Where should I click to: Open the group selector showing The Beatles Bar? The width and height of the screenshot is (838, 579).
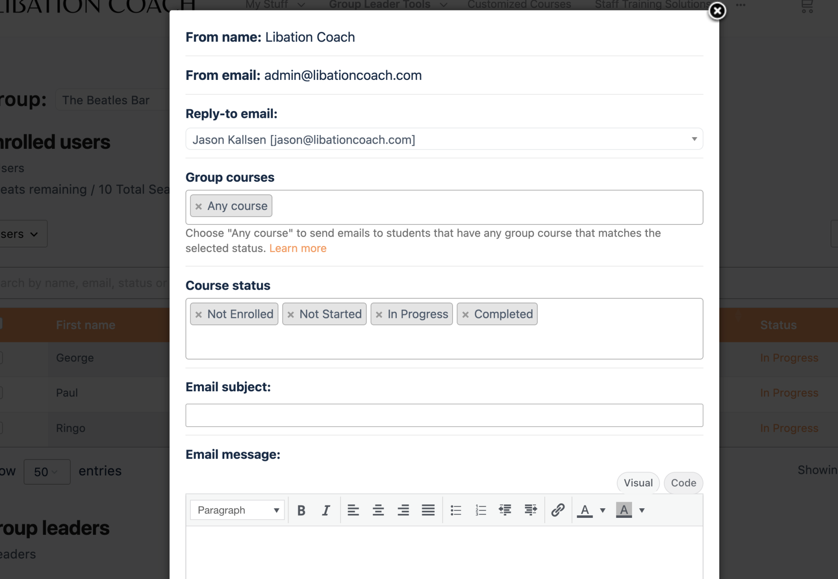tap(113, 100)
